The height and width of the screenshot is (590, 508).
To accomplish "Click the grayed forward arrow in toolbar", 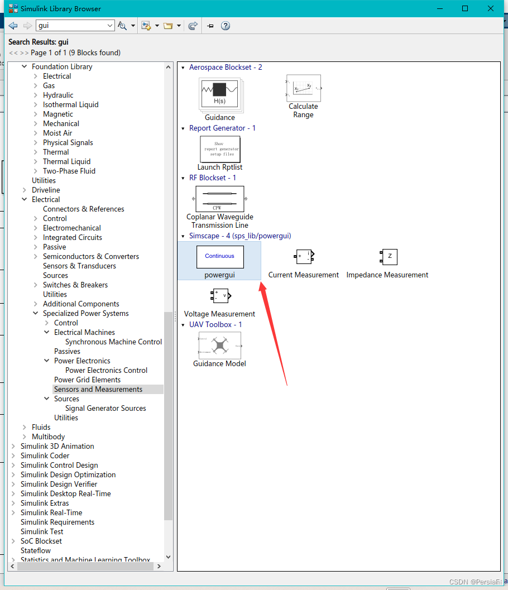I will 27,26.
